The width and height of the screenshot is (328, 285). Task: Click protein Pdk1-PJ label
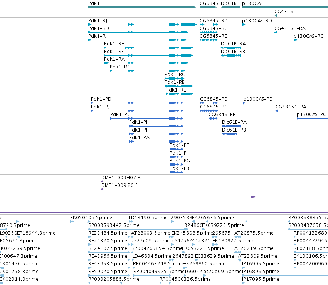[x=100, y=107]
